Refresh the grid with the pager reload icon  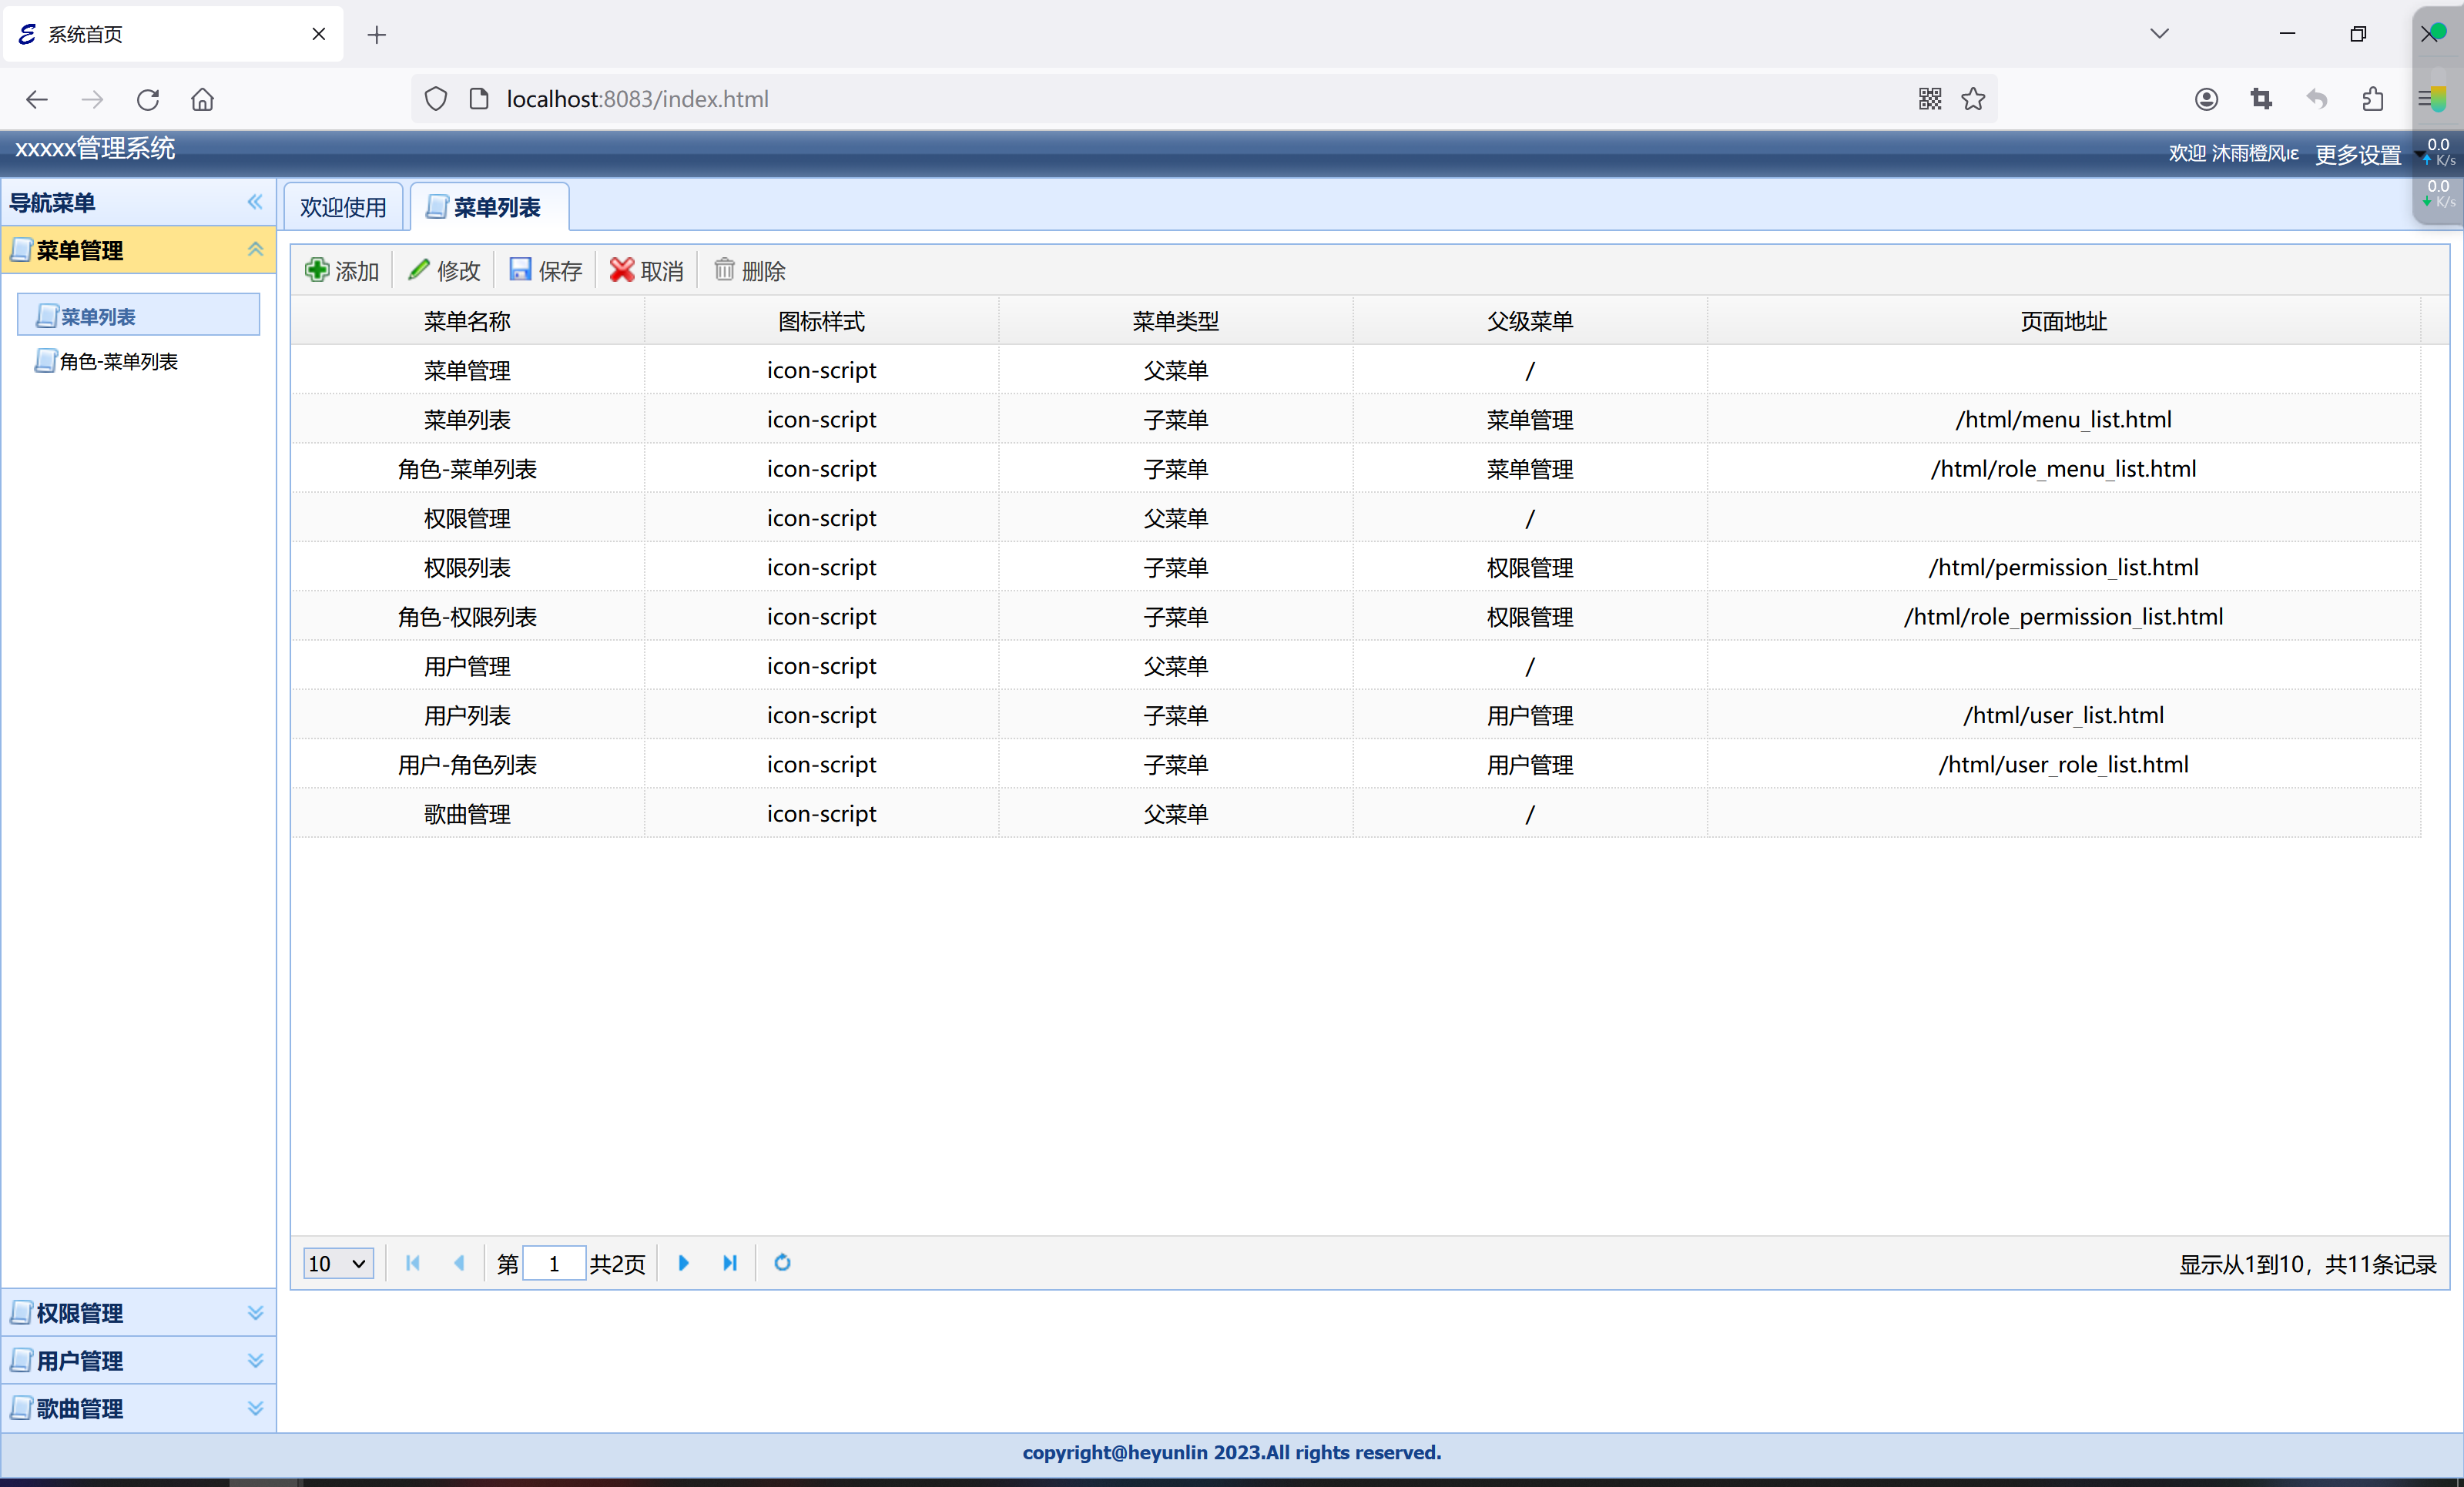tap(782, 1263)
